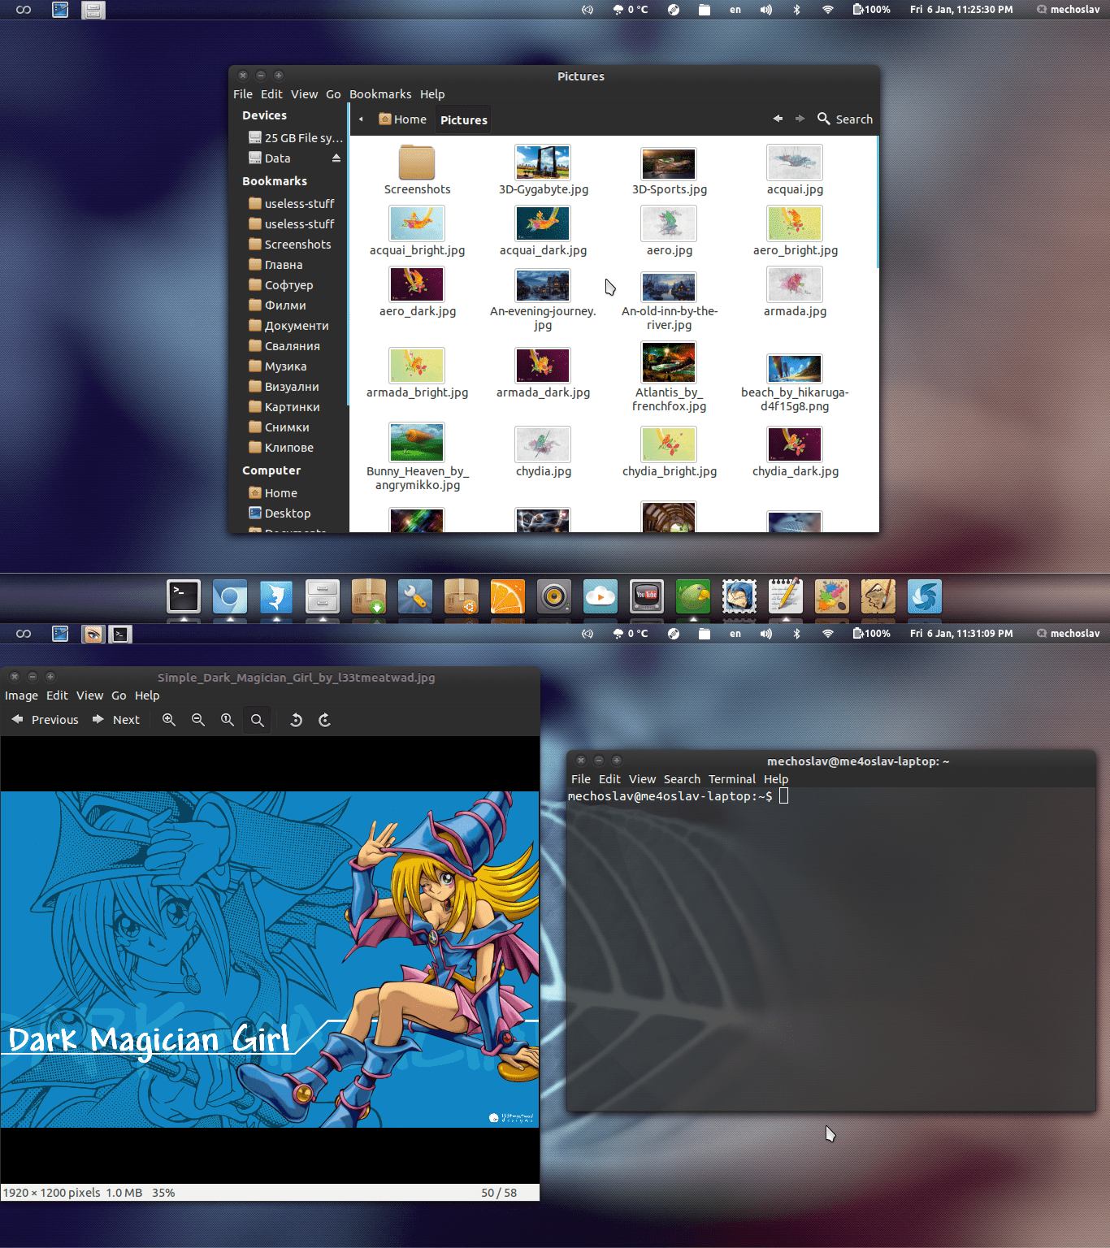Open View menu in image viewer

89,695
